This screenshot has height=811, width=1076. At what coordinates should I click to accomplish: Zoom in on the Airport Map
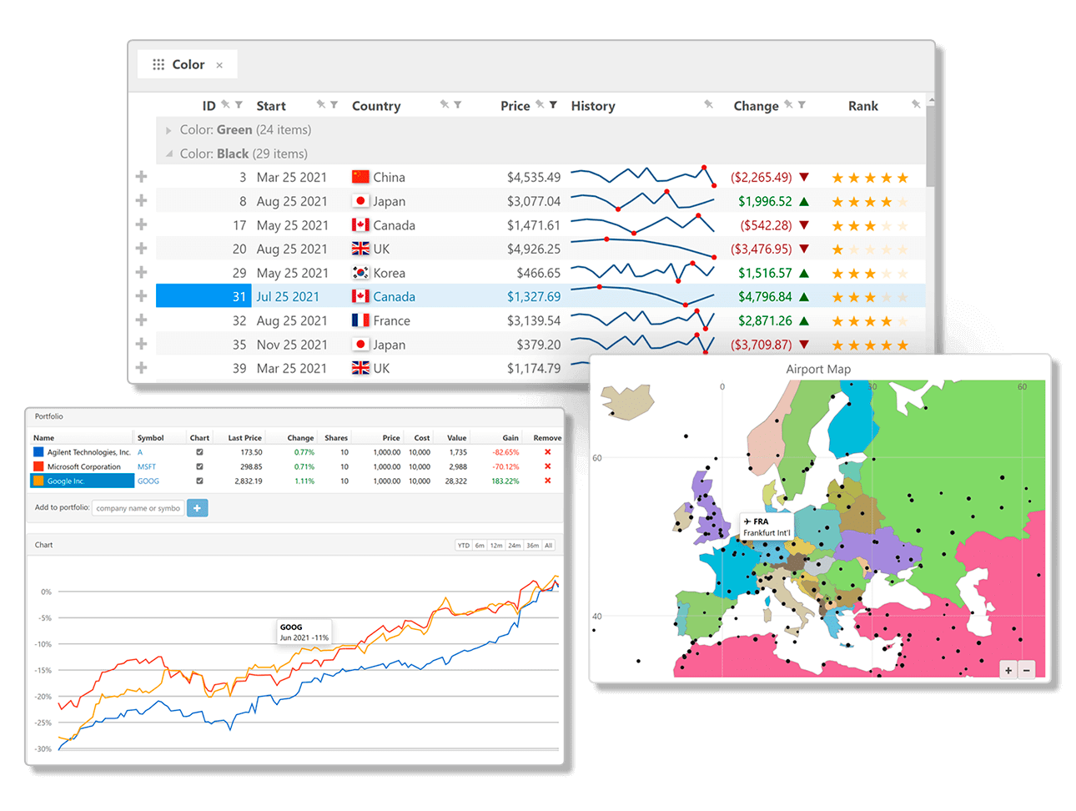1008,670
